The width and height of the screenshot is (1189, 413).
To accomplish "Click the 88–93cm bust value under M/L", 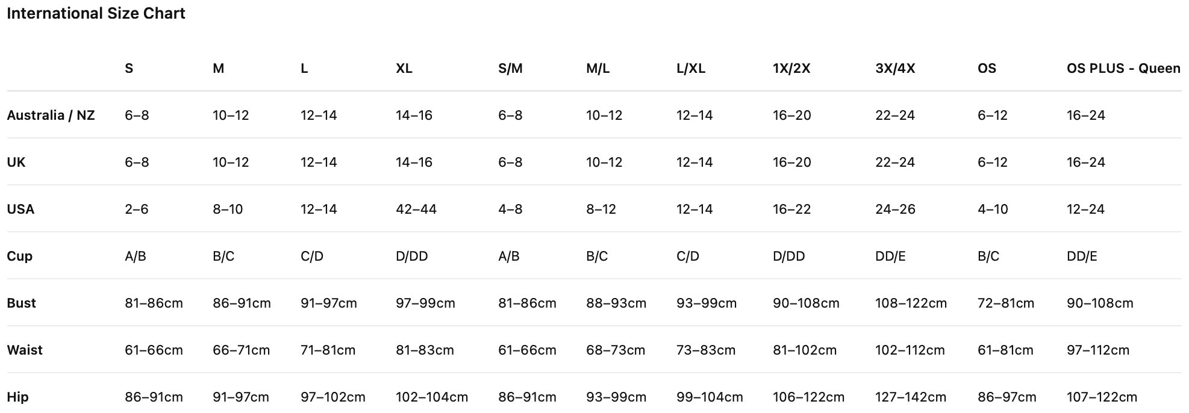I will pyautogui.click(x=616, y=303).
